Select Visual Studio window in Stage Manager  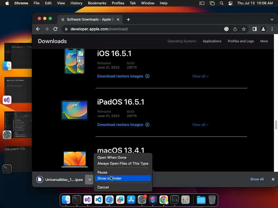tap(18, 90)
